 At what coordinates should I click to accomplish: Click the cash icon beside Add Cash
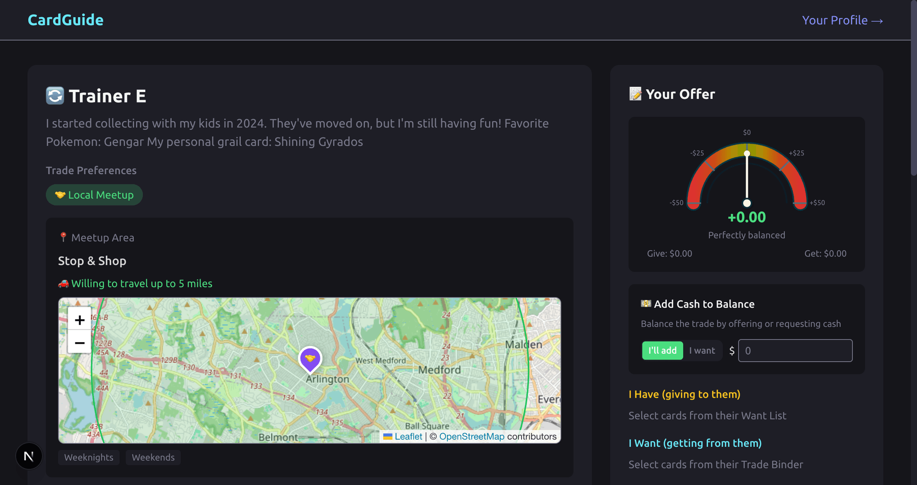[646, 304]
